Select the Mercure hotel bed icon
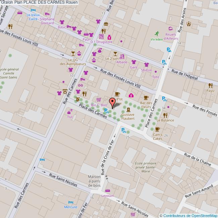Image resolution: width=218 pixels, height=218 pixels. point(70,202)
